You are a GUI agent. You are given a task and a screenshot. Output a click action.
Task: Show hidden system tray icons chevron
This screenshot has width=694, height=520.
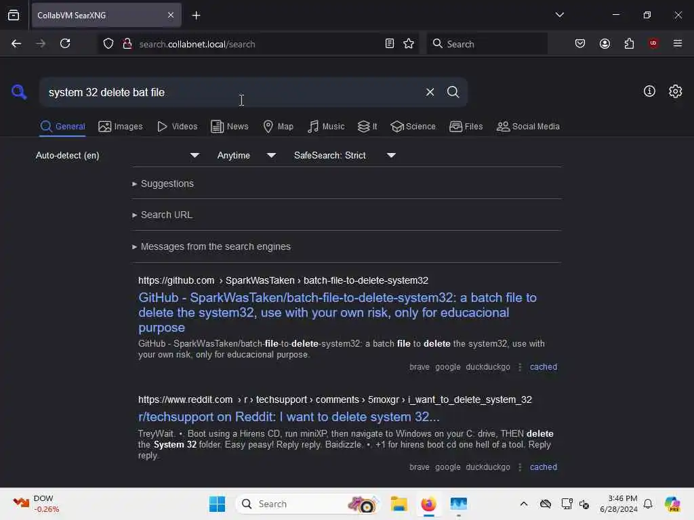click(524, 504)
